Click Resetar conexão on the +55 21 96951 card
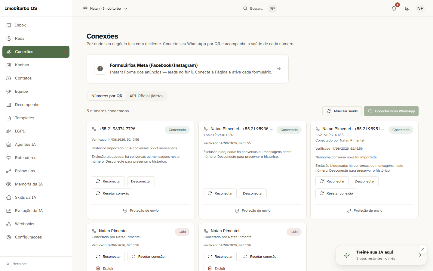The image size is (433, 271). [x=336, y=193]
